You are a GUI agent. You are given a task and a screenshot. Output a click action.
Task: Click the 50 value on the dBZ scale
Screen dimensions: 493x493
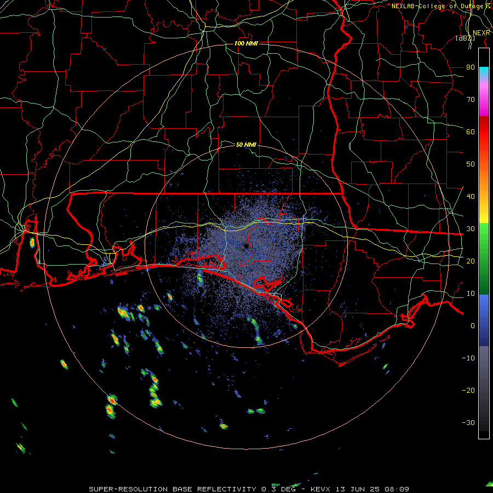pyautogui.click(x=471, y=164)
